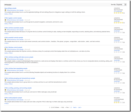131x112 pixels.
Task: Click Windows flag icon under App settings sample
Action: (x=5, y=10)
